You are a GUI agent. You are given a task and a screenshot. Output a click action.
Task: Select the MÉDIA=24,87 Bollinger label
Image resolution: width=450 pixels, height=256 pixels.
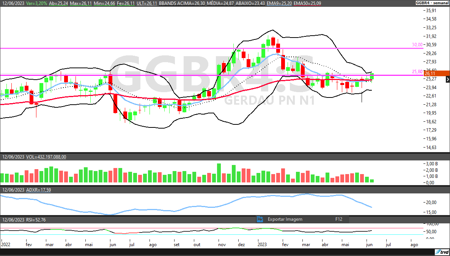220,3
